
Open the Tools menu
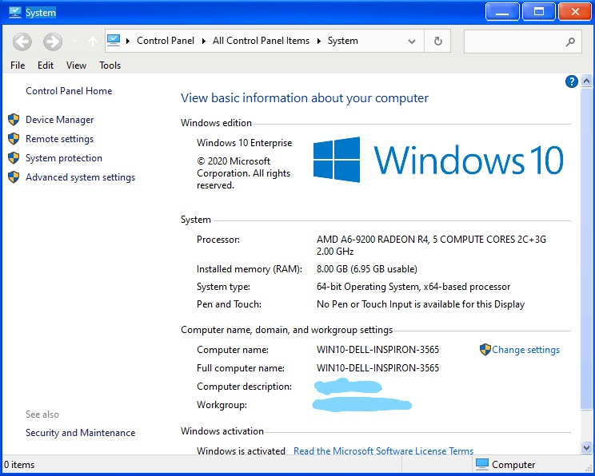(110, 65)
